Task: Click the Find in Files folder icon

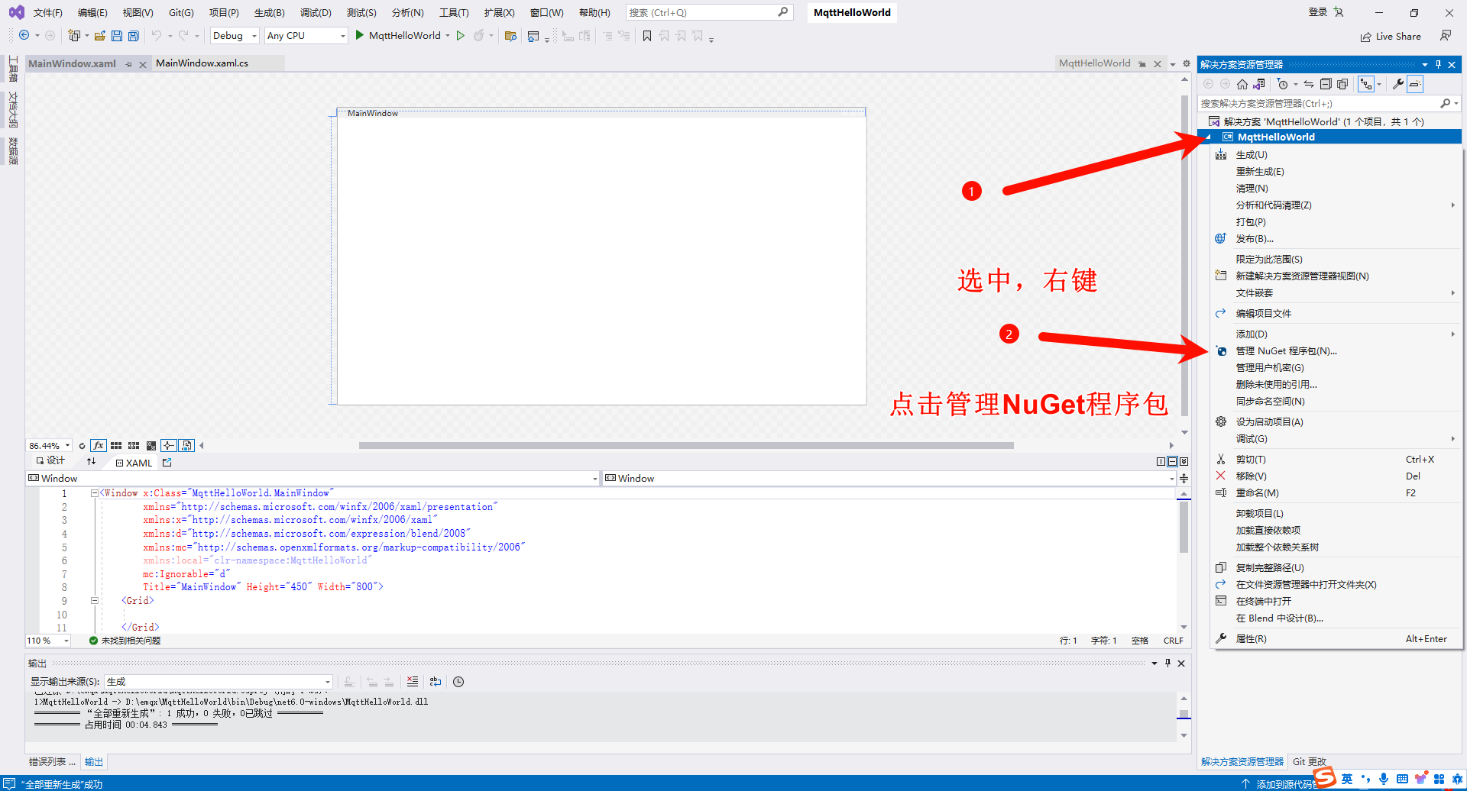Action: [x=511, y=35]
